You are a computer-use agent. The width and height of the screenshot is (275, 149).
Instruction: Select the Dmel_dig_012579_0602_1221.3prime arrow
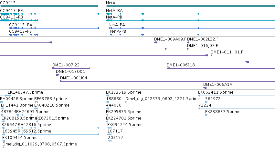pyautogui.click(x=126, y=102)
